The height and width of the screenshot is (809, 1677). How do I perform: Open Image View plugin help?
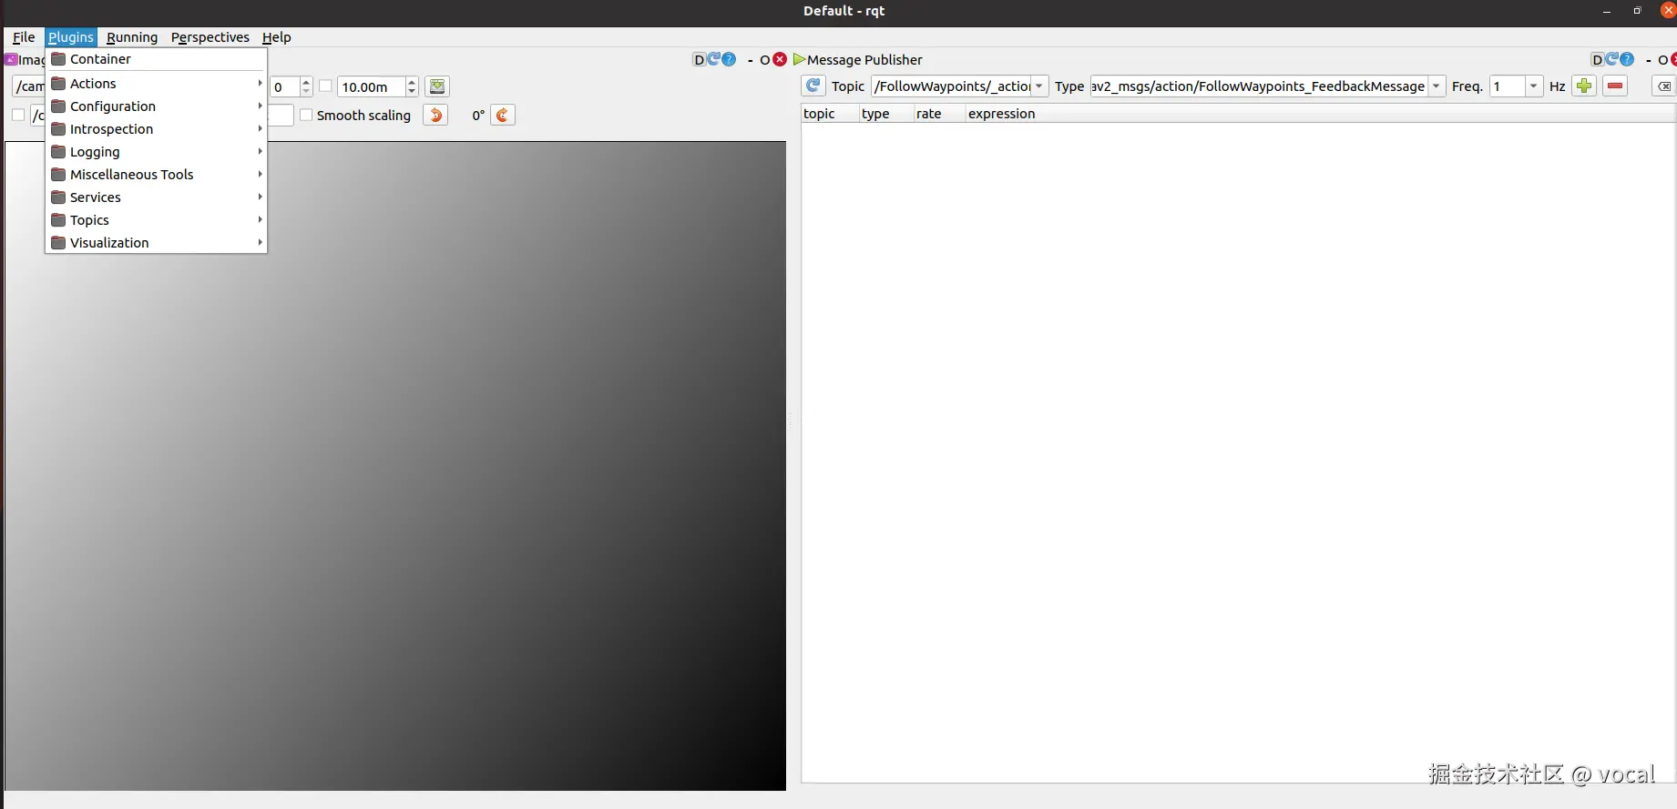click(729, 59)
